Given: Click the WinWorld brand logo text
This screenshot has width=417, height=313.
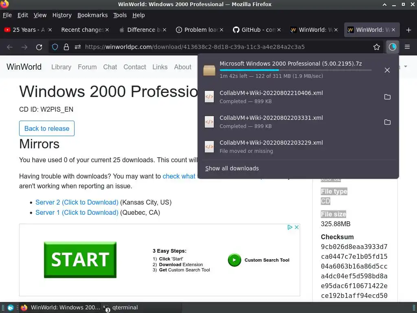Looking at the screenshot, I should [24, 67].
